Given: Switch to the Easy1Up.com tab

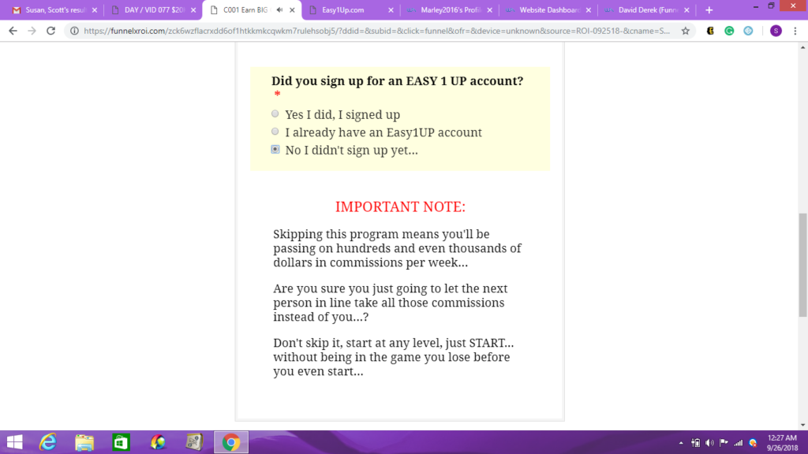Looking at the screenshot, I should 350,9.
